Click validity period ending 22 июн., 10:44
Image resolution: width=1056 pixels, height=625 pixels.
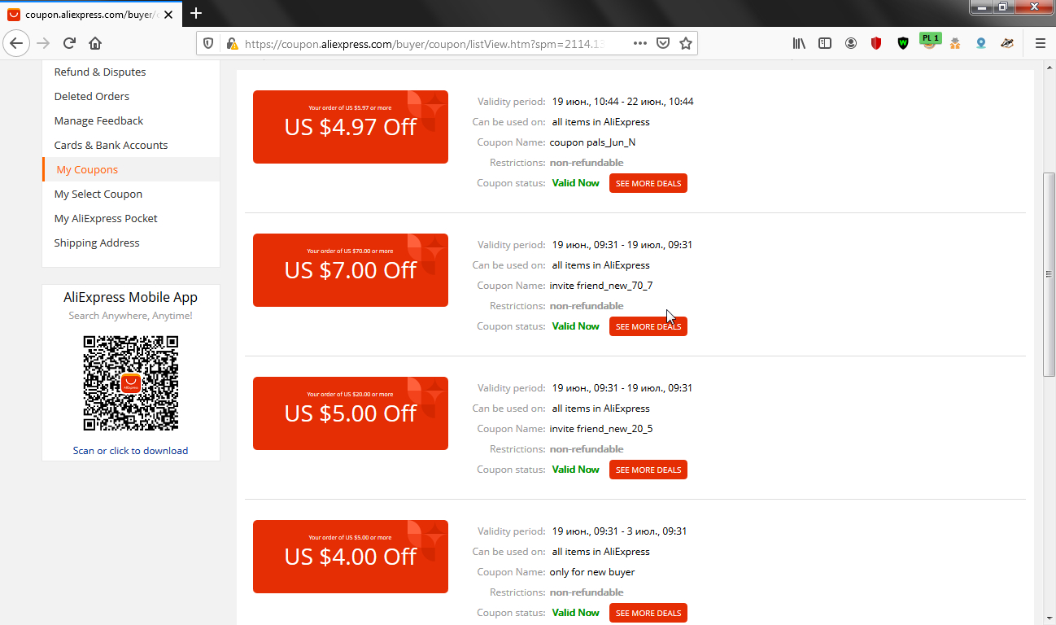pos(623,102)
